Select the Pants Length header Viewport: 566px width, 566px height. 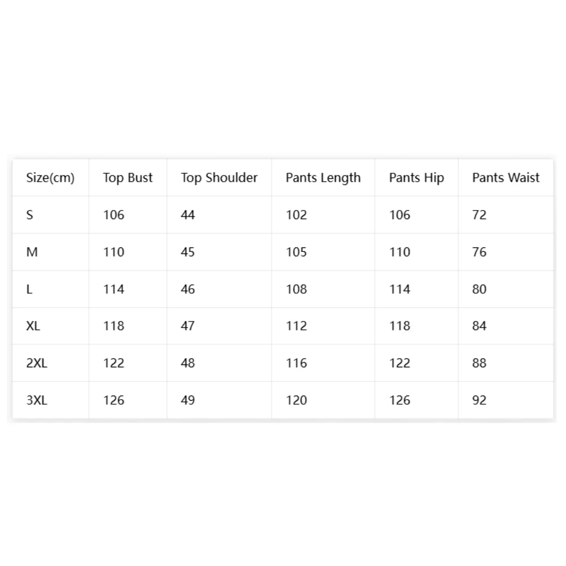point(323,178)
